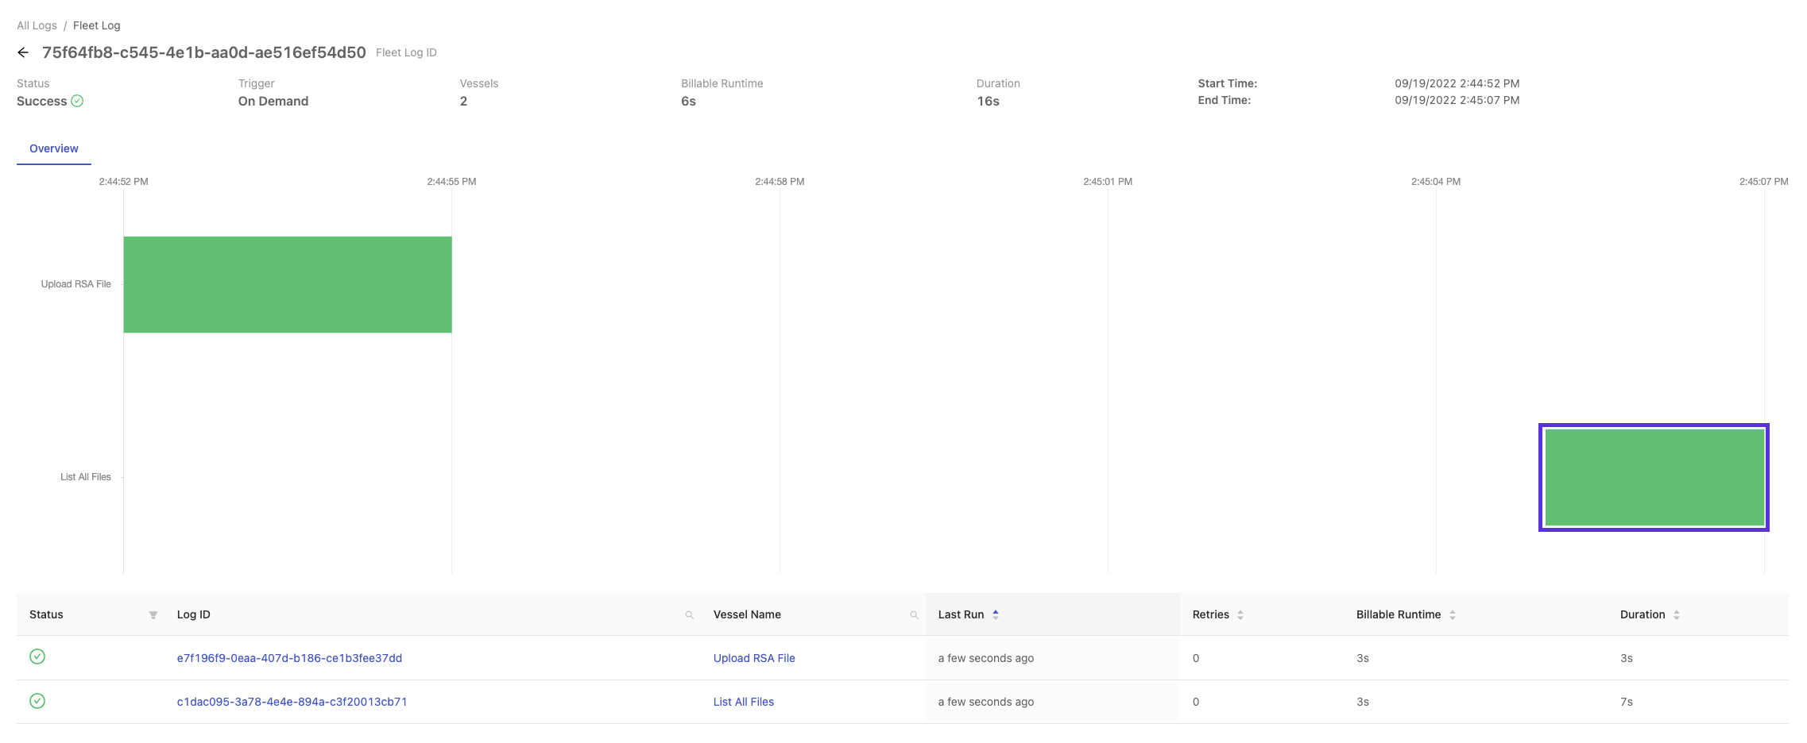Open the Status column filter icon
This screenshot has width=1807, height=743.
[153, 615]
